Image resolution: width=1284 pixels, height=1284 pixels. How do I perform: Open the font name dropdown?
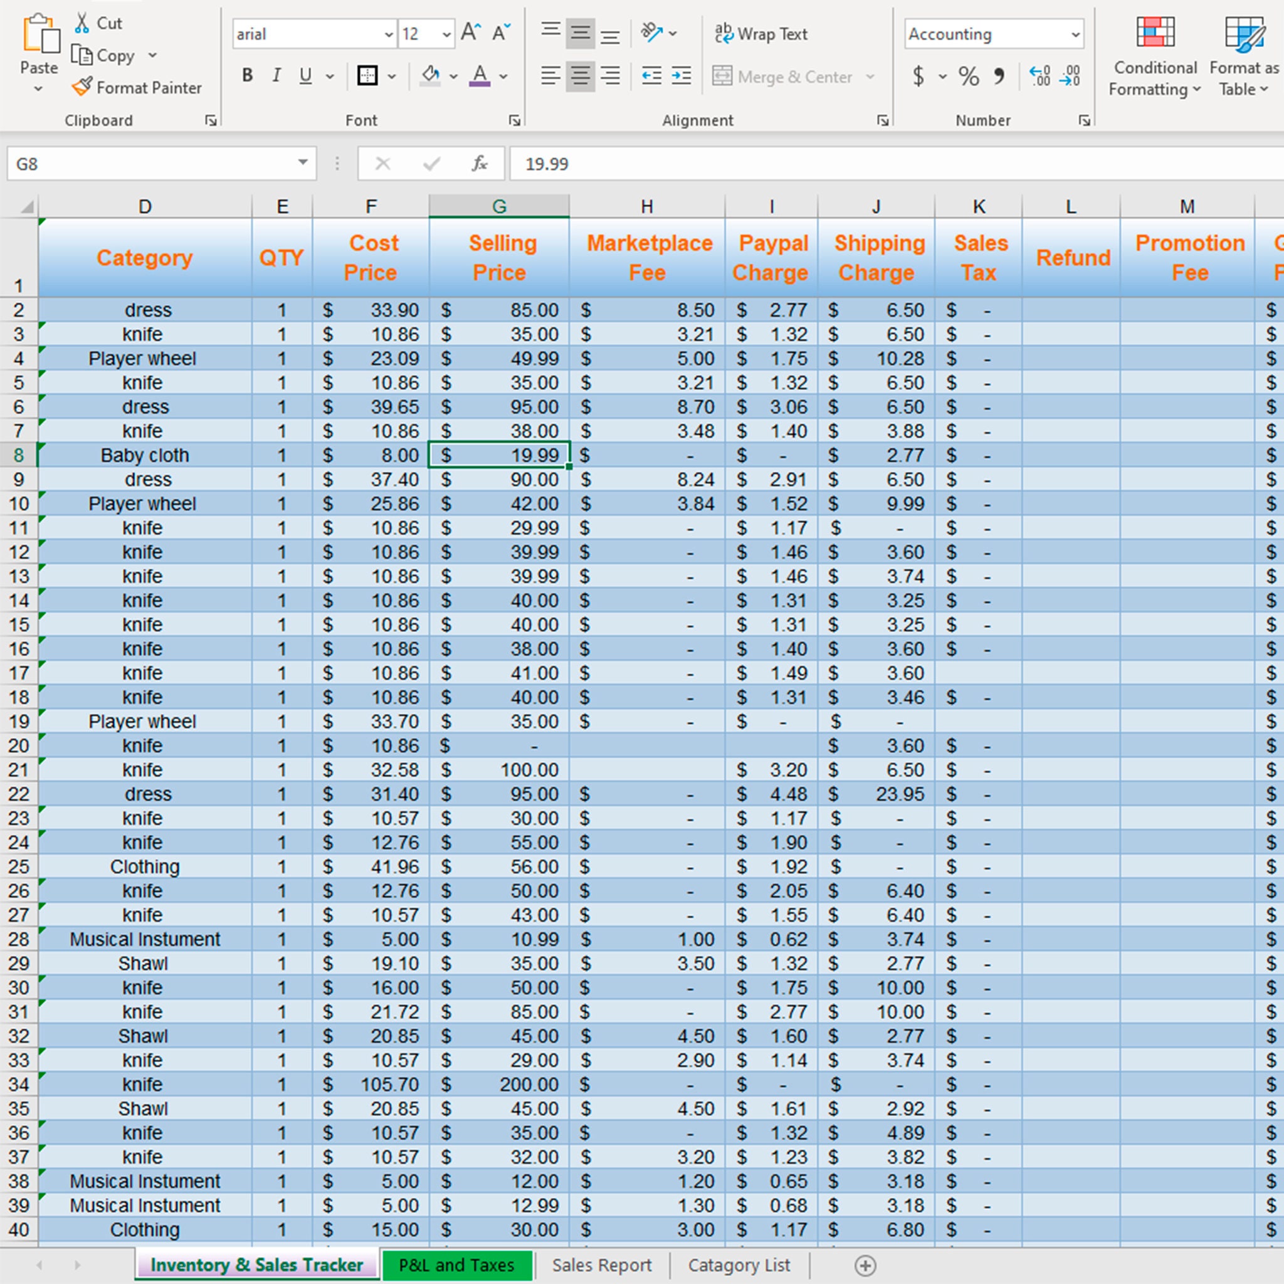[389, 34]
